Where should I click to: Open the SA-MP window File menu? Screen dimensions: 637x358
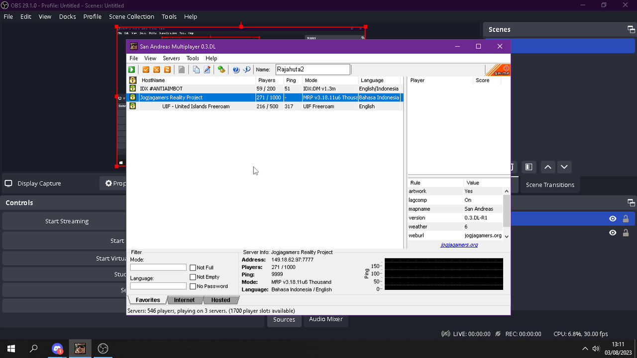[x=134, y=58]
